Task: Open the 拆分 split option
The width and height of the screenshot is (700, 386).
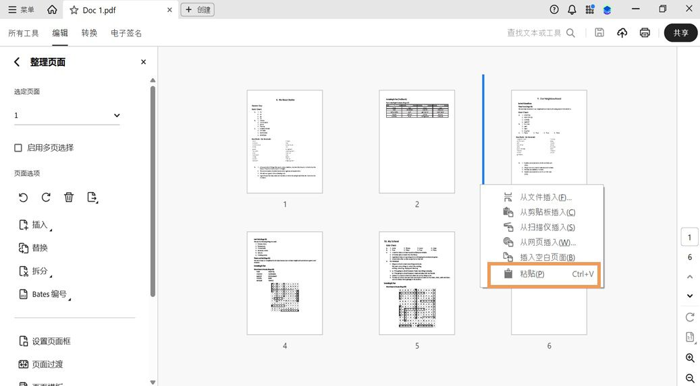Action: click(x=35, y=271)
